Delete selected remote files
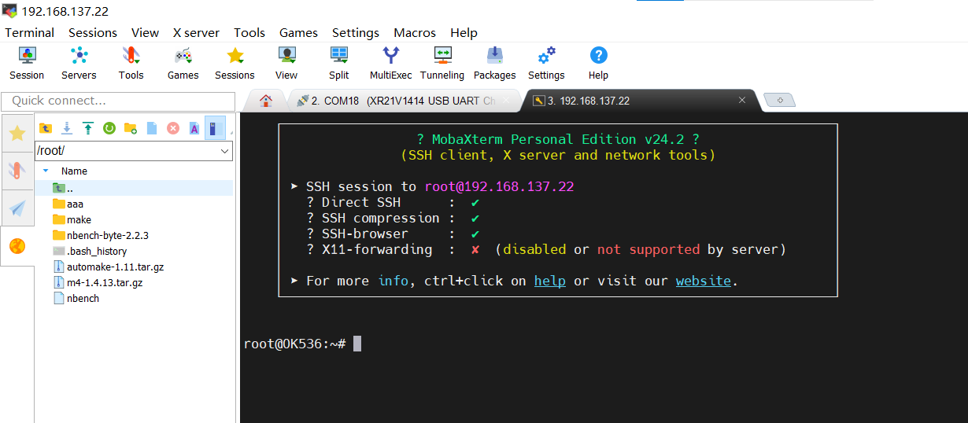 coord(173,128)
